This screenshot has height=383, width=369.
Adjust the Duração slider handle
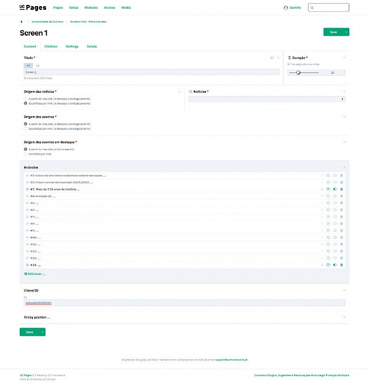(x=298, y=73)
